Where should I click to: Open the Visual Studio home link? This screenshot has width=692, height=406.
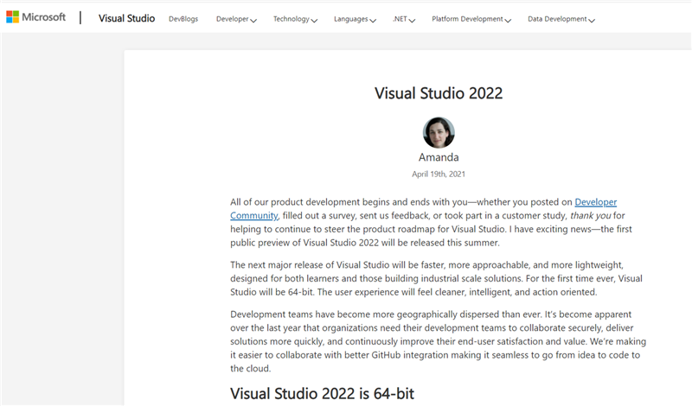coord(126,18)
